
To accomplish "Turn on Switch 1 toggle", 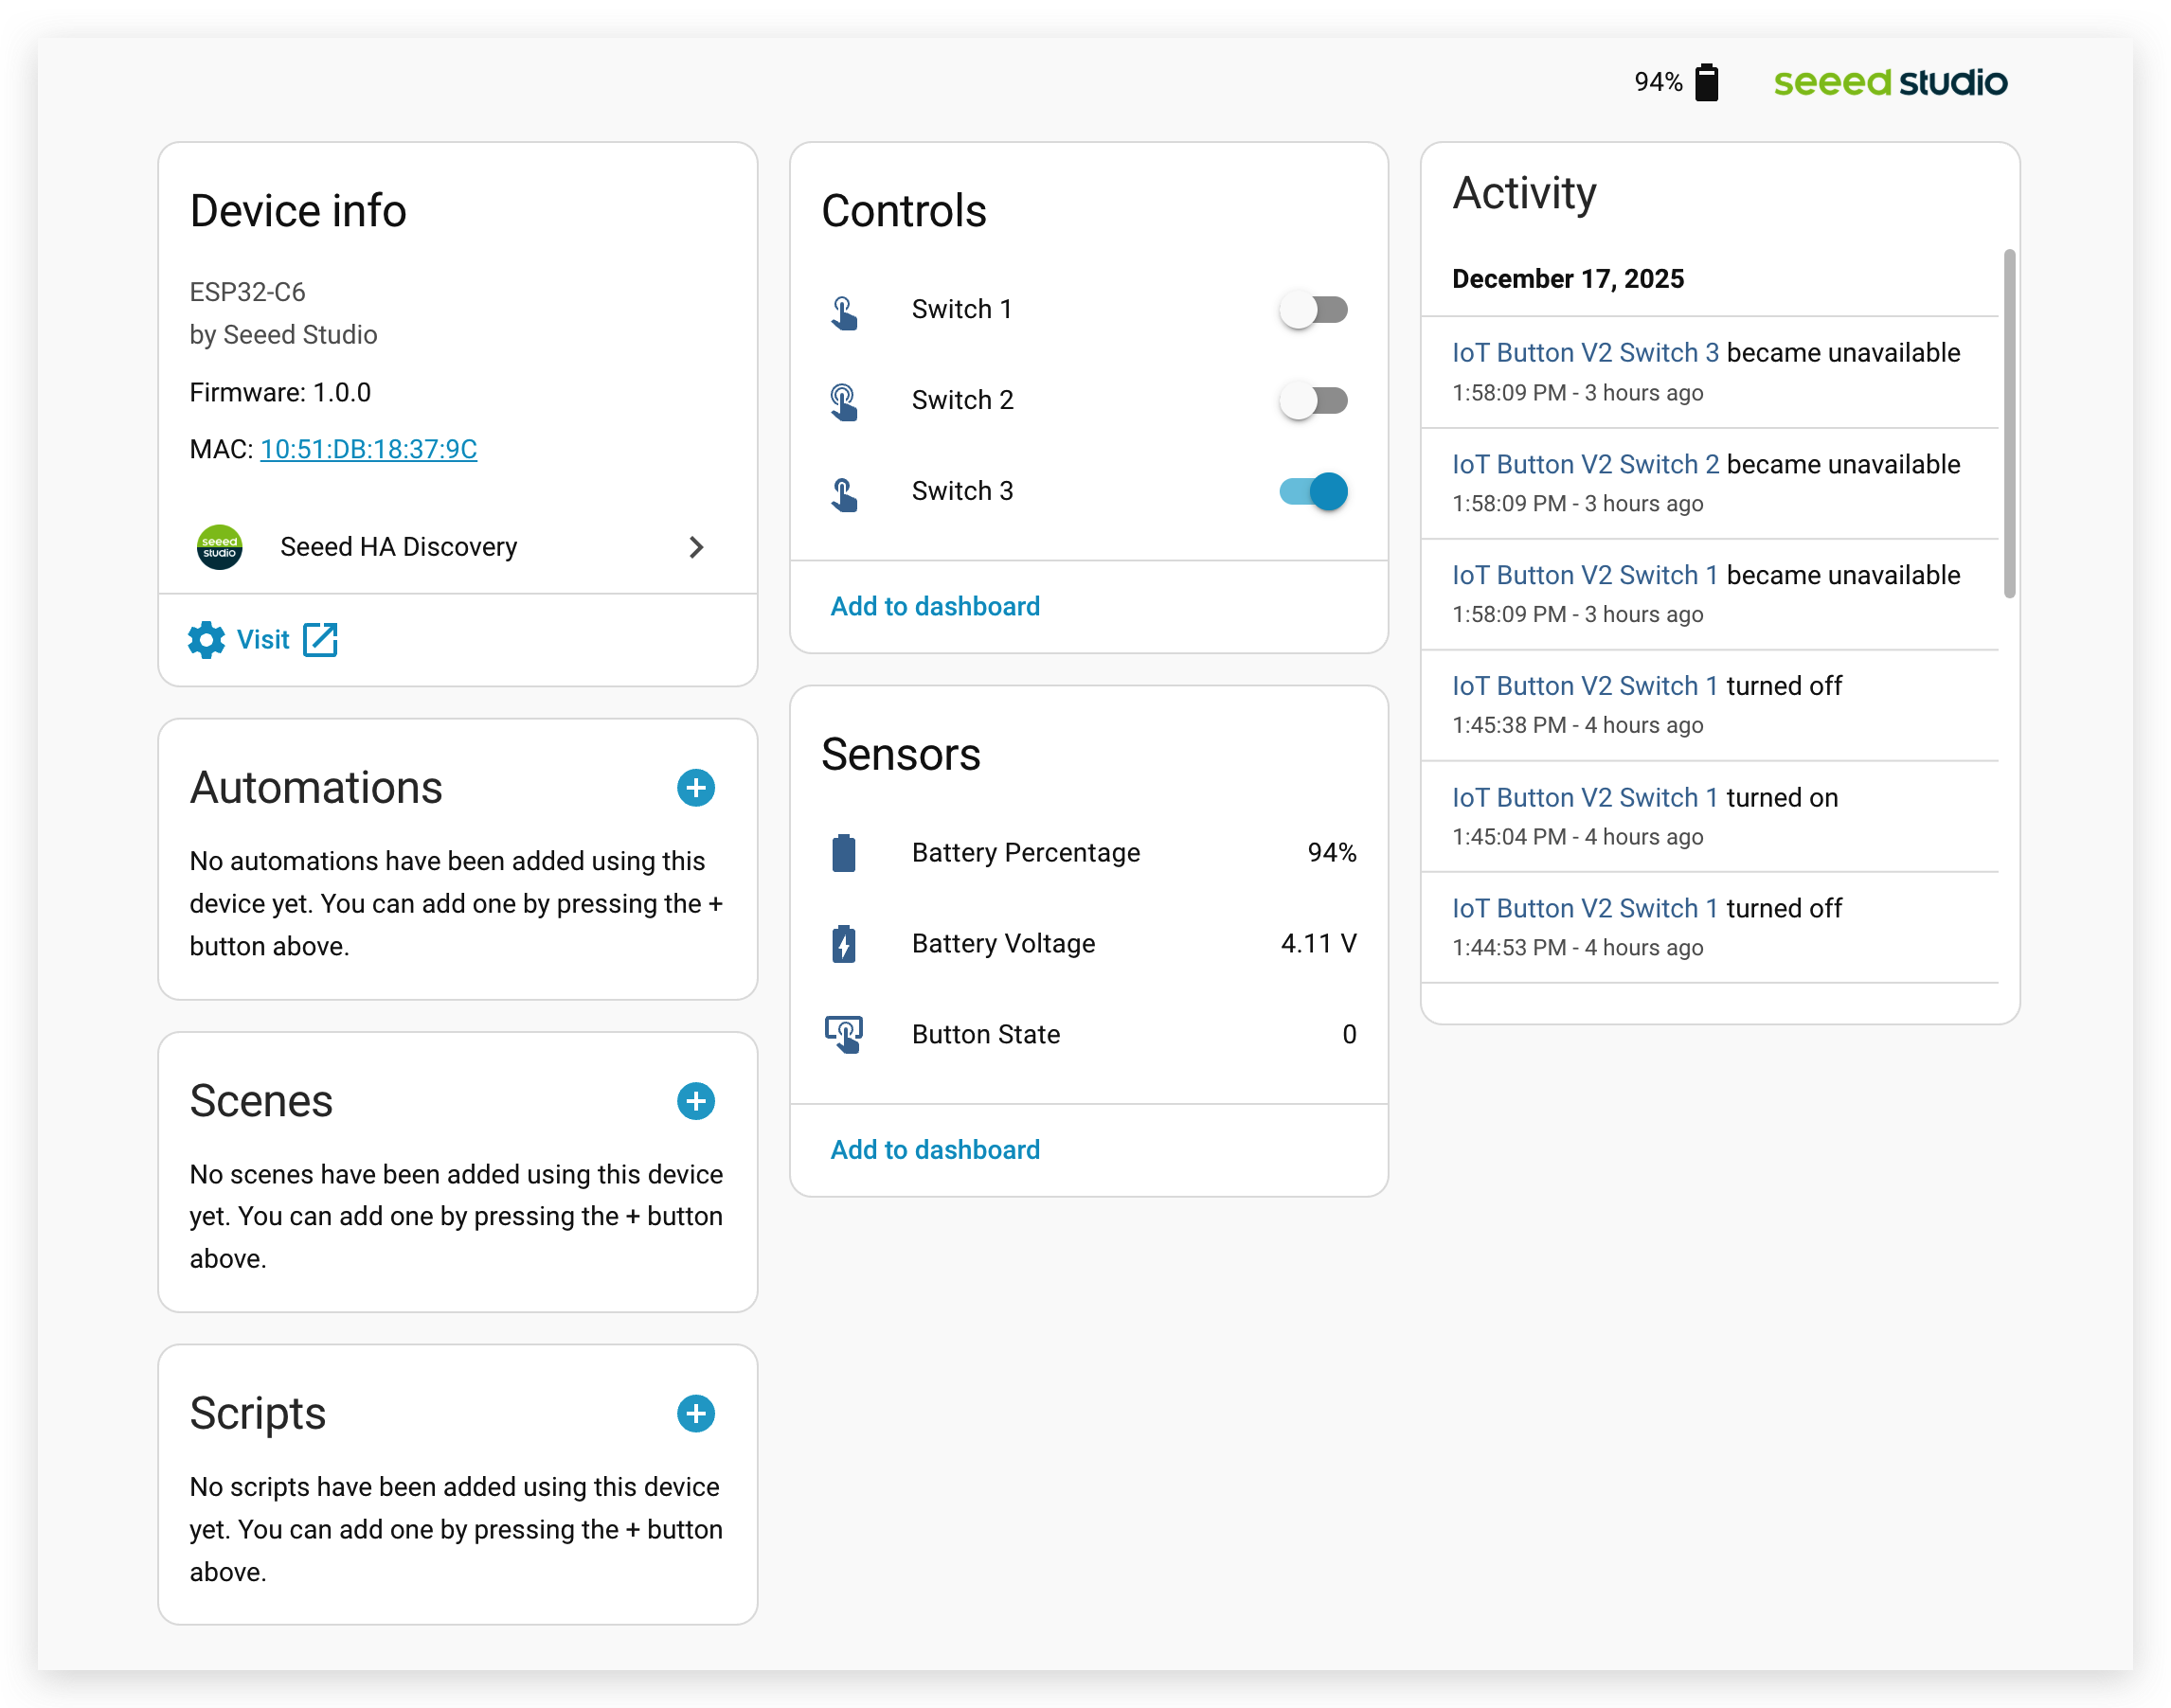I will point(1313,310).
